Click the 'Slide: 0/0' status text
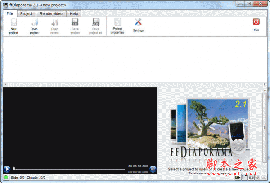 point(18,177)
